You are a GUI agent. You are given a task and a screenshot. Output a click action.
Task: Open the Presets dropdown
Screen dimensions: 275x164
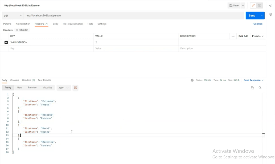click(258, 36)
